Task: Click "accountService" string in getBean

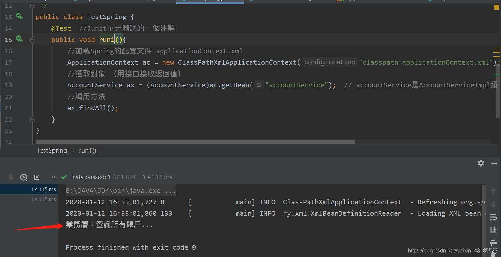Action: coord(297,85)
